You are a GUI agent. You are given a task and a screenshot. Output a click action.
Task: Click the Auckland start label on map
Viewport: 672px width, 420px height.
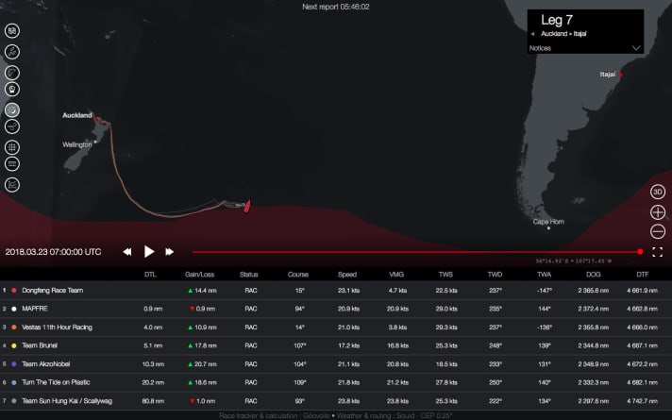coord(77,115)
